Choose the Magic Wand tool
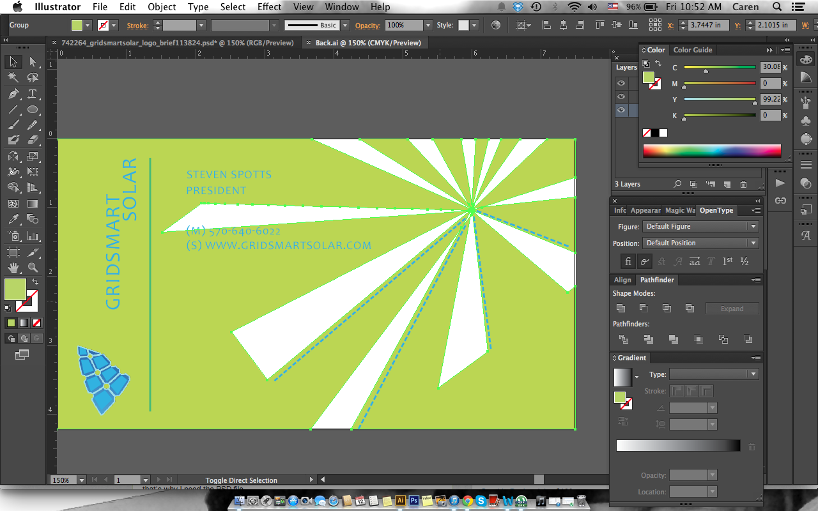This screenshot has height=511, width=818. [x=13, y=77]
